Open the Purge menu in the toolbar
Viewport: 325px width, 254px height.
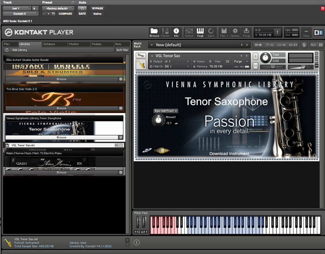click(x=247, y=33)
